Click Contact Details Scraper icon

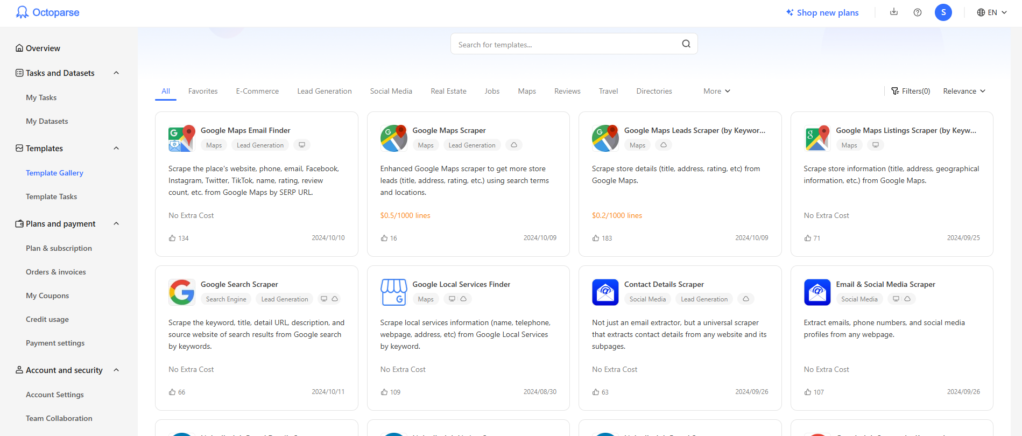click(x=605, y=292)
